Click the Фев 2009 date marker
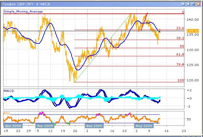The width and height of the screenshot is (203, 137). (x=94, y=125)
